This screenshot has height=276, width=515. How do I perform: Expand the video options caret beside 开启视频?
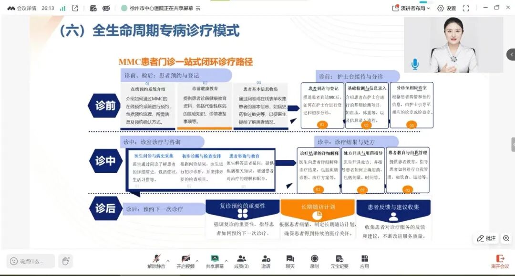pos(197,261)
